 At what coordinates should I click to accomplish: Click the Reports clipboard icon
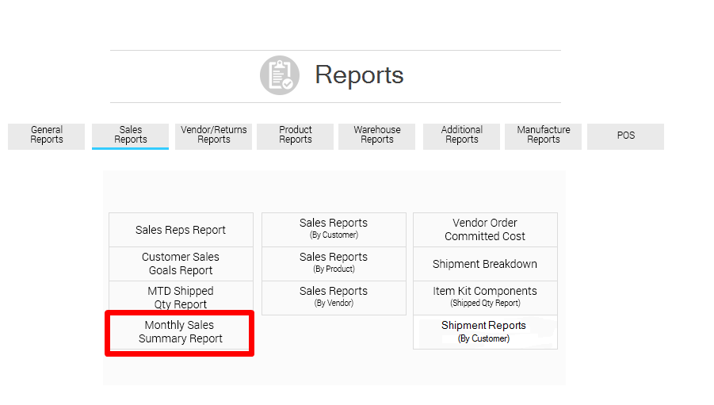pyautogui.click(x=279, y=75)
